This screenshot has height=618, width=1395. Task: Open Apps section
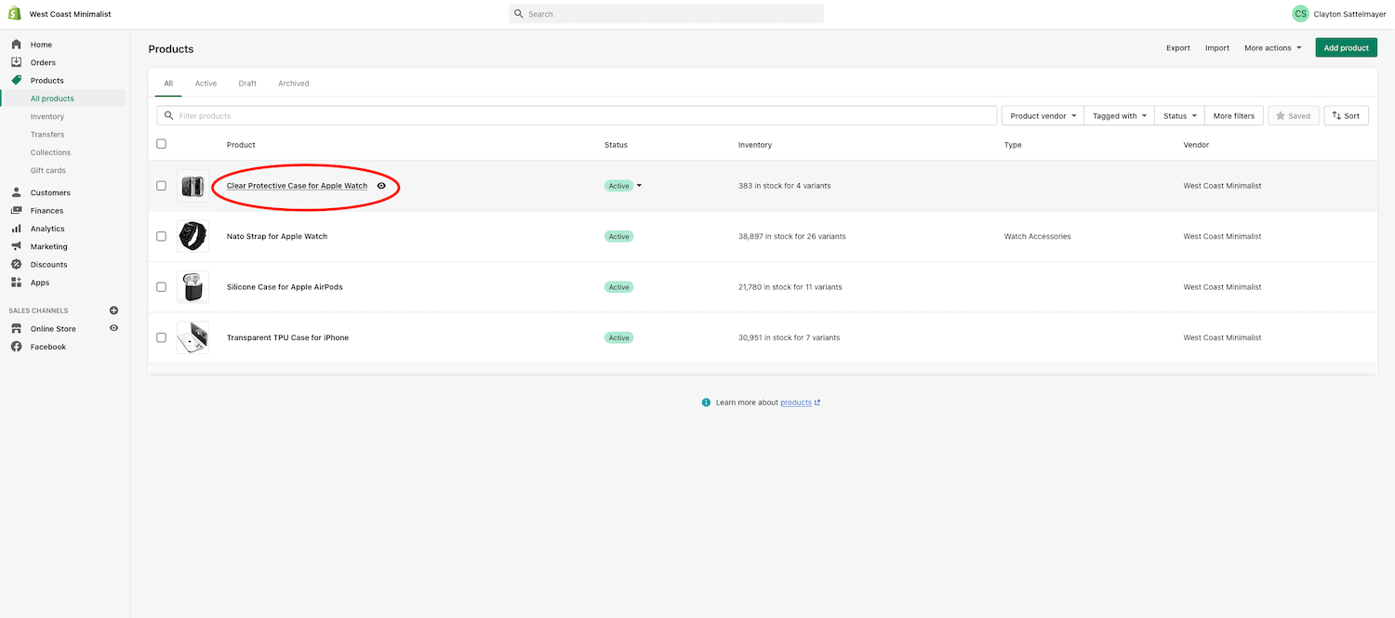coord(40,283)
